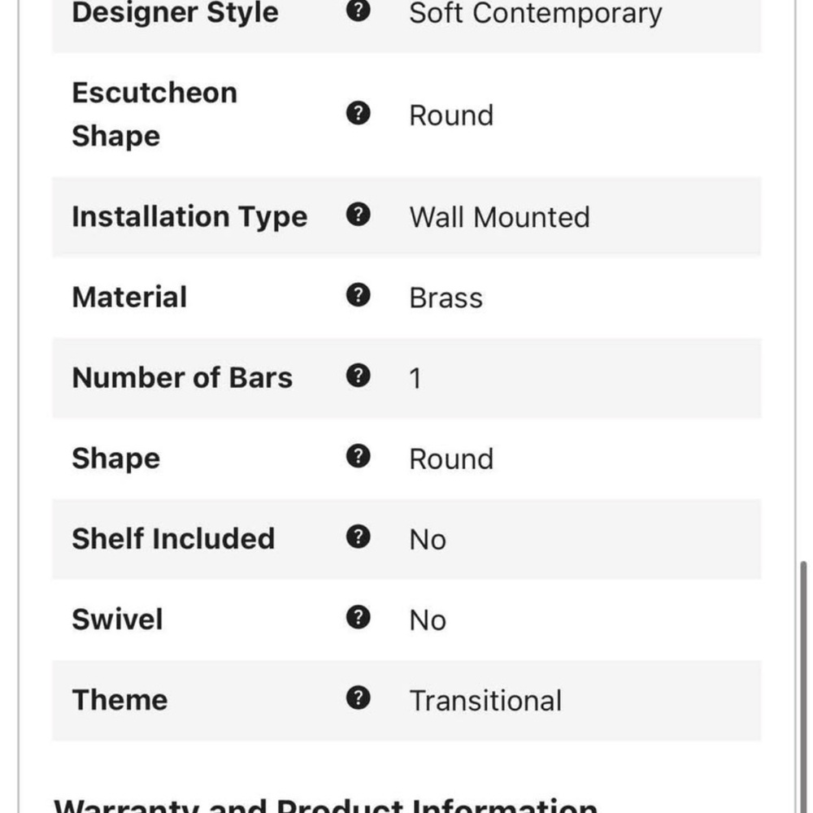813x813 pixels.
Task: Click the Installation Type question mark icon
Action: 358,214
